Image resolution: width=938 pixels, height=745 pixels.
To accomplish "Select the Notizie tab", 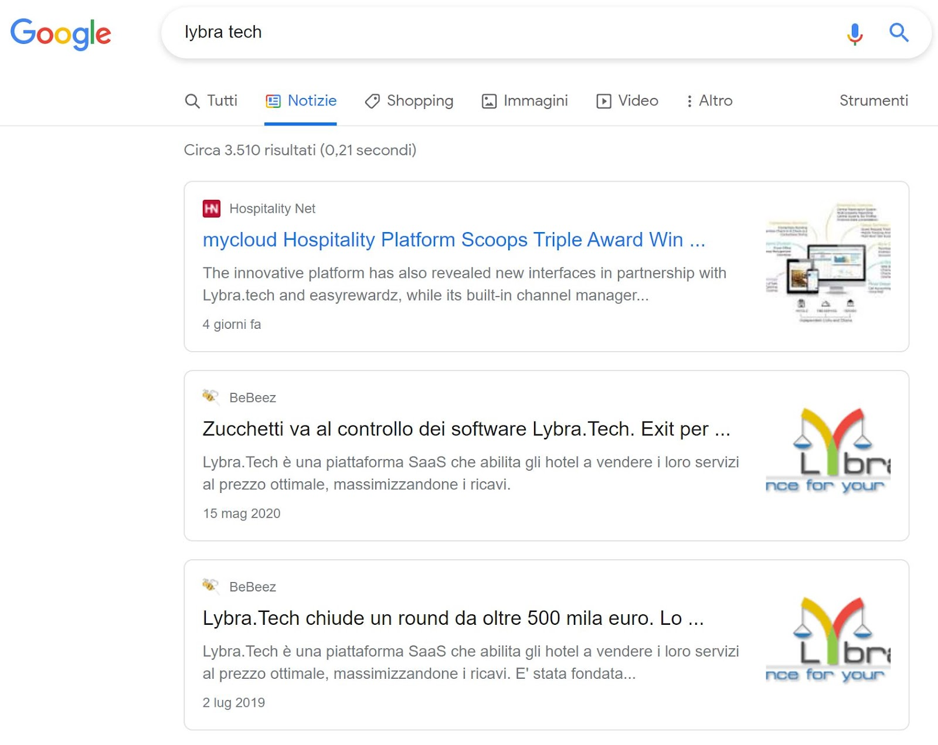I will click(x=301, y=101).
